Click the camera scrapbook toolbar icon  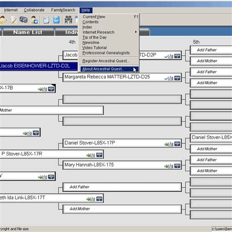point(23,20)
